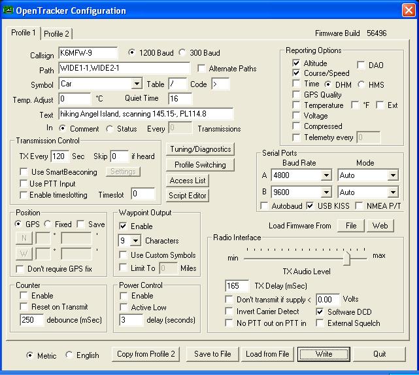Click the Callsign input field

click(x=88, y=52)
